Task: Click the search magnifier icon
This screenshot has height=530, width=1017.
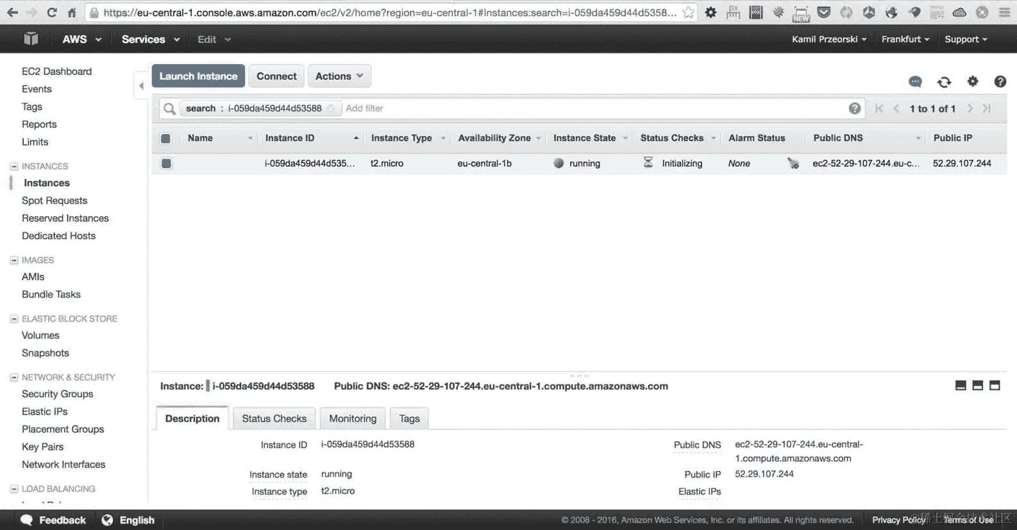Action: point(169,108)
